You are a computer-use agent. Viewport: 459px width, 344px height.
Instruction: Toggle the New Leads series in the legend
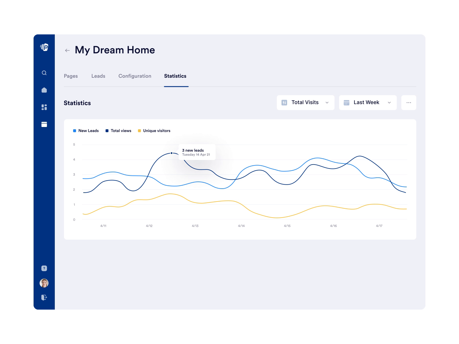pos(86,130)
